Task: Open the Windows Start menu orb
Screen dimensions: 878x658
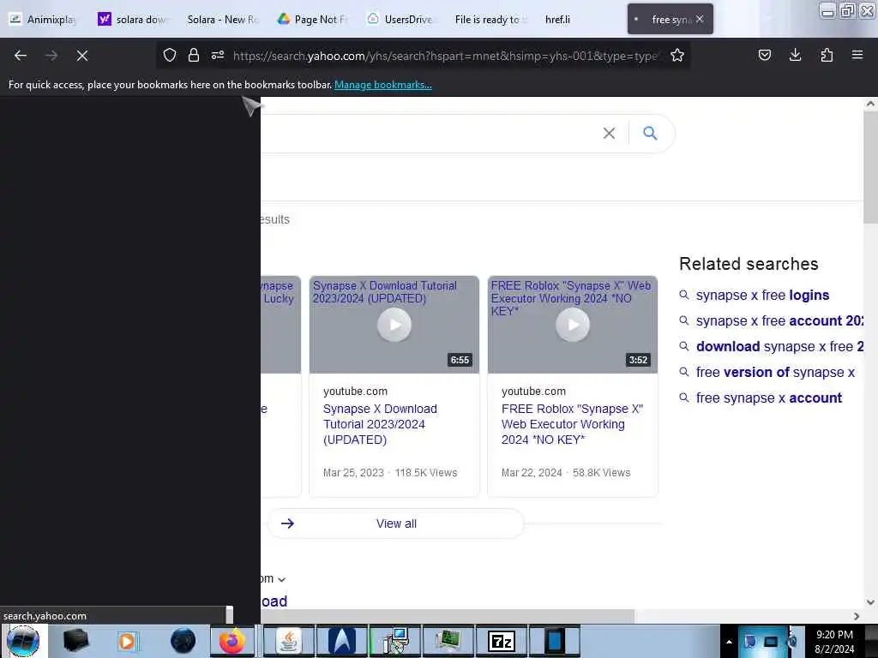Action: (x=23, y=641)
